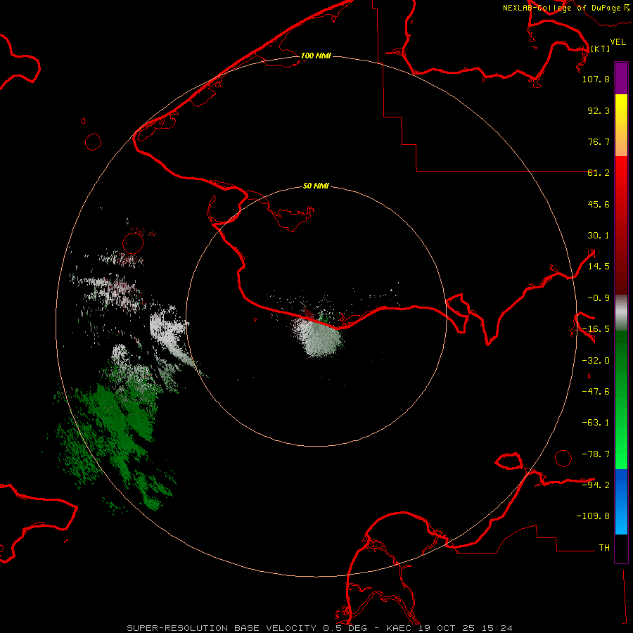Click the red circle beside the -78.7 value
Screen dimensions: 633x633
click(x=563, y=458)
